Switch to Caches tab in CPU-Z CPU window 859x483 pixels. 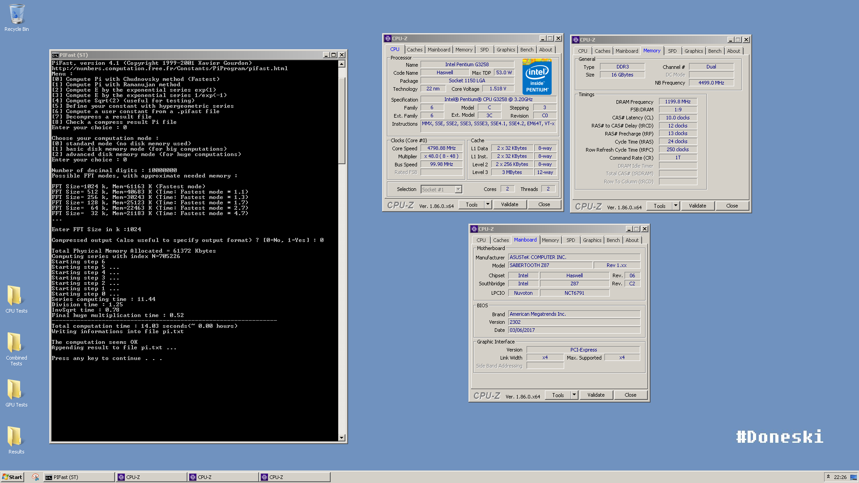pyautogui.click(x=414, y=50)
